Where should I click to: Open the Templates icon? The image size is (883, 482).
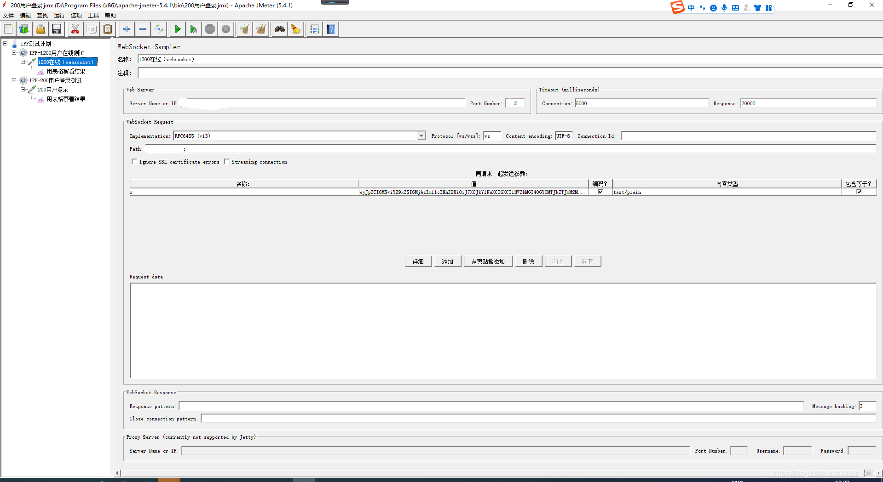click(x=24, y=29)
